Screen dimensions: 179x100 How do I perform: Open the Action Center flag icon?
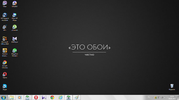[x=159, y=97]
